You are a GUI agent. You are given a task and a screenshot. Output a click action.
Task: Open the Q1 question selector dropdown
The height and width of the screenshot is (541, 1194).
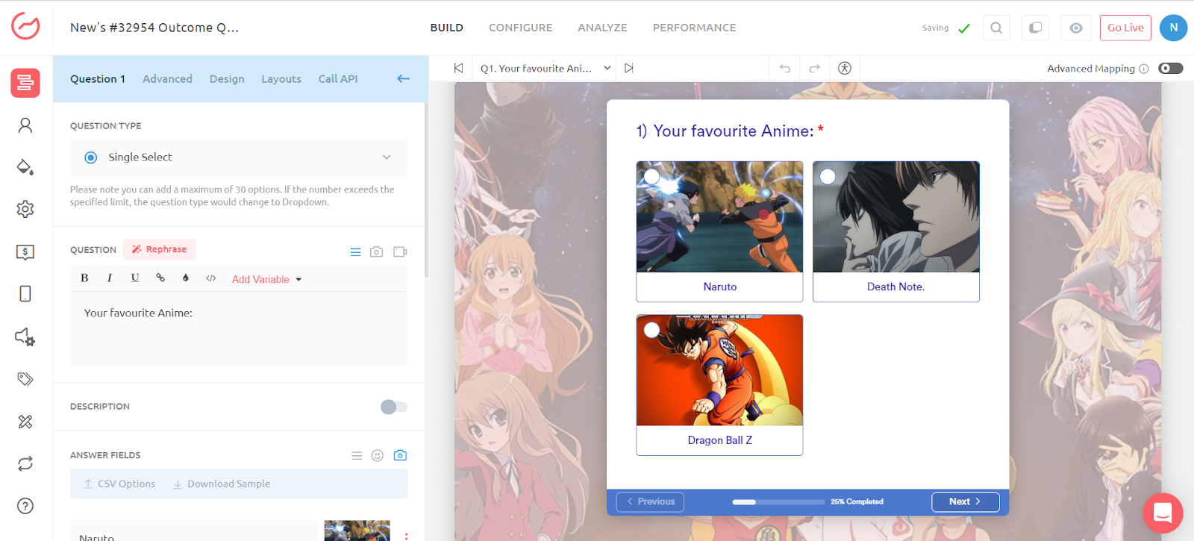click(x=546, y=68)
